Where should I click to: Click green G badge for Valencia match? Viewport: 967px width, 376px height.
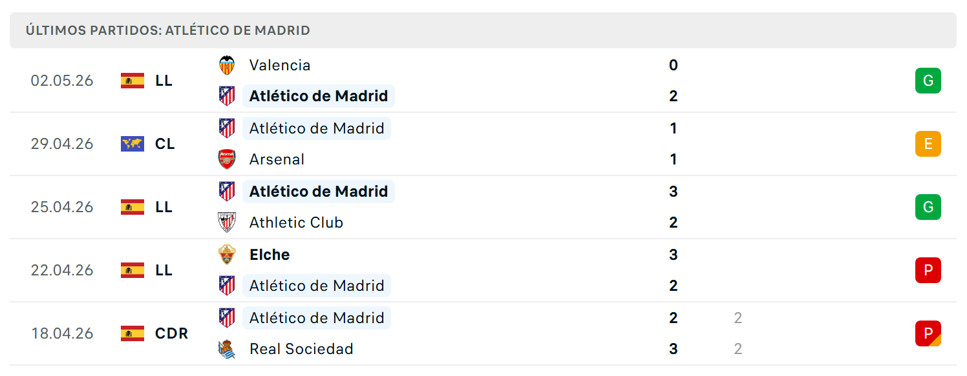928,81
